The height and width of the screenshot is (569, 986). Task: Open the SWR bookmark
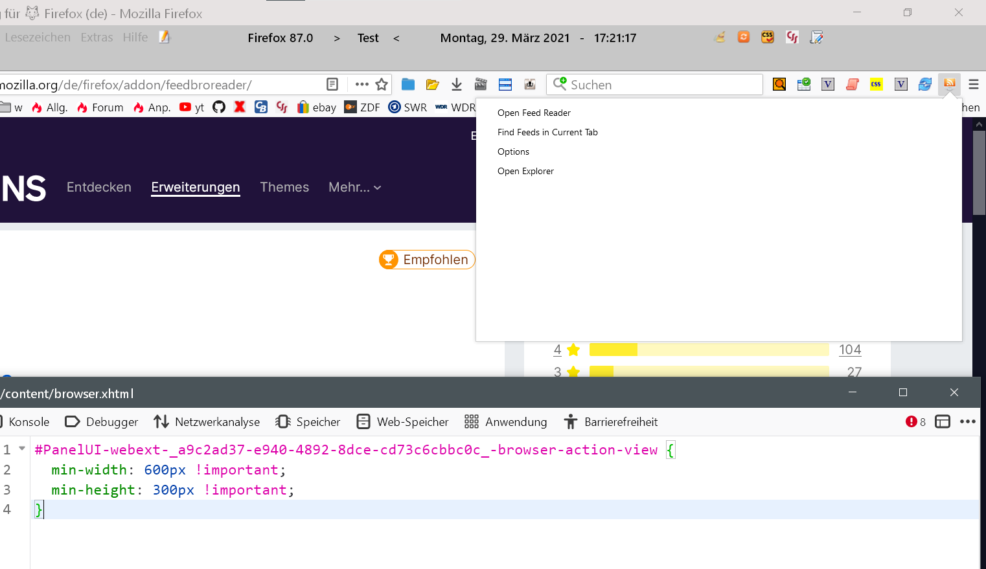click(407, 107)
